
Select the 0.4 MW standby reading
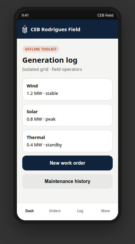44,145
